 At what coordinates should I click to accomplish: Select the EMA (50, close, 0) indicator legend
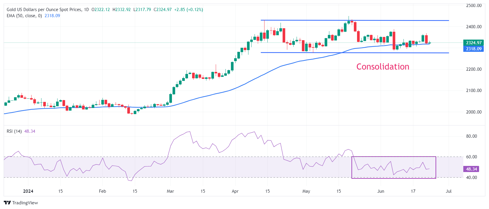click(x=24, y=16)
